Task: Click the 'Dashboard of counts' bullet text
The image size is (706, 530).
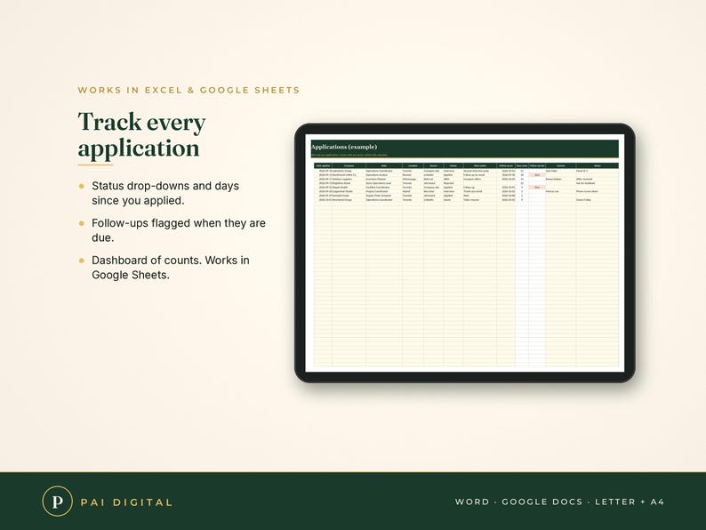Action: click(x=170, y=268)
